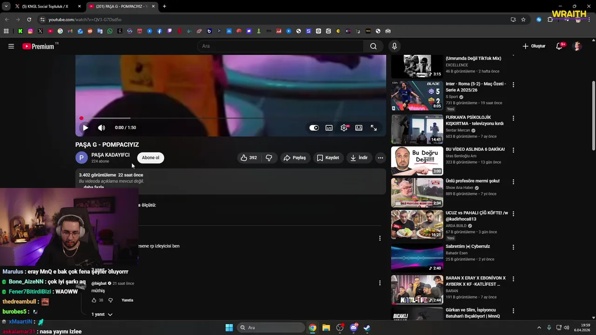
Task: Reload the page
Action: coord(29,20)
